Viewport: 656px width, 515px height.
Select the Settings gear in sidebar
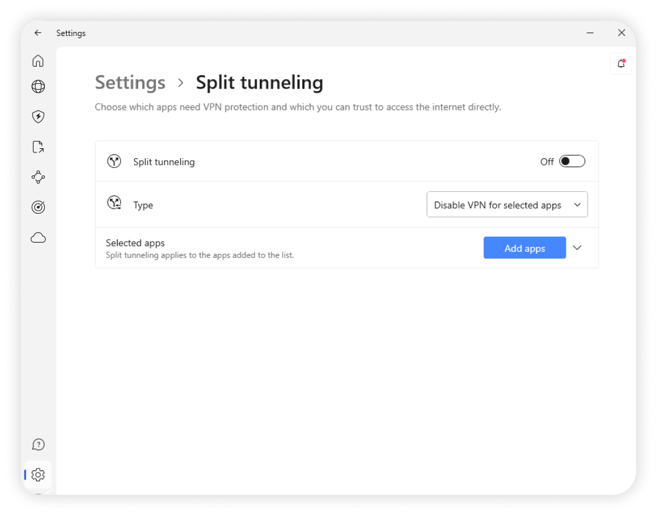click(38, 475)
